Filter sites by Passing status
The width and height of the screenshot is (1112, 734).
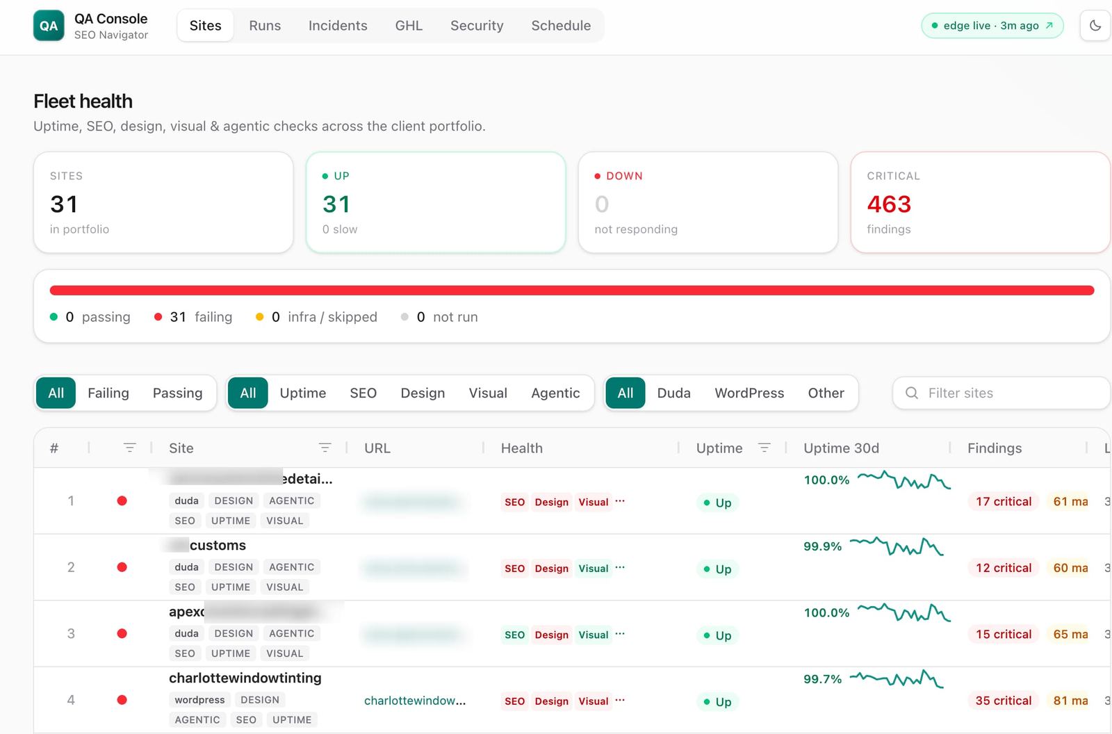tap(177, 393)
